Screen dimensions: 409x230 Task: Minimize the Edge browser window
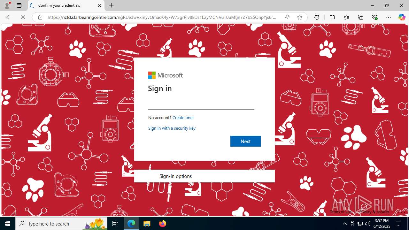[372, 5]
